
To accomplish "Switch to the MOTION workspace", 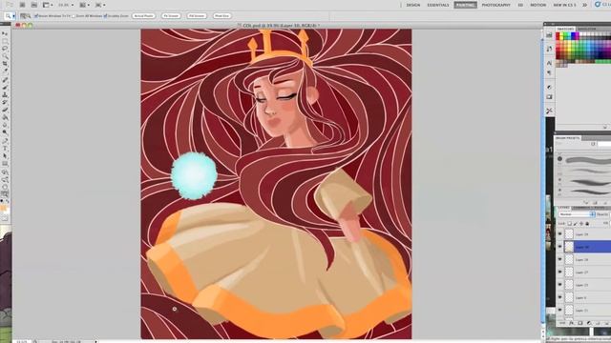I will pos(537,5).
